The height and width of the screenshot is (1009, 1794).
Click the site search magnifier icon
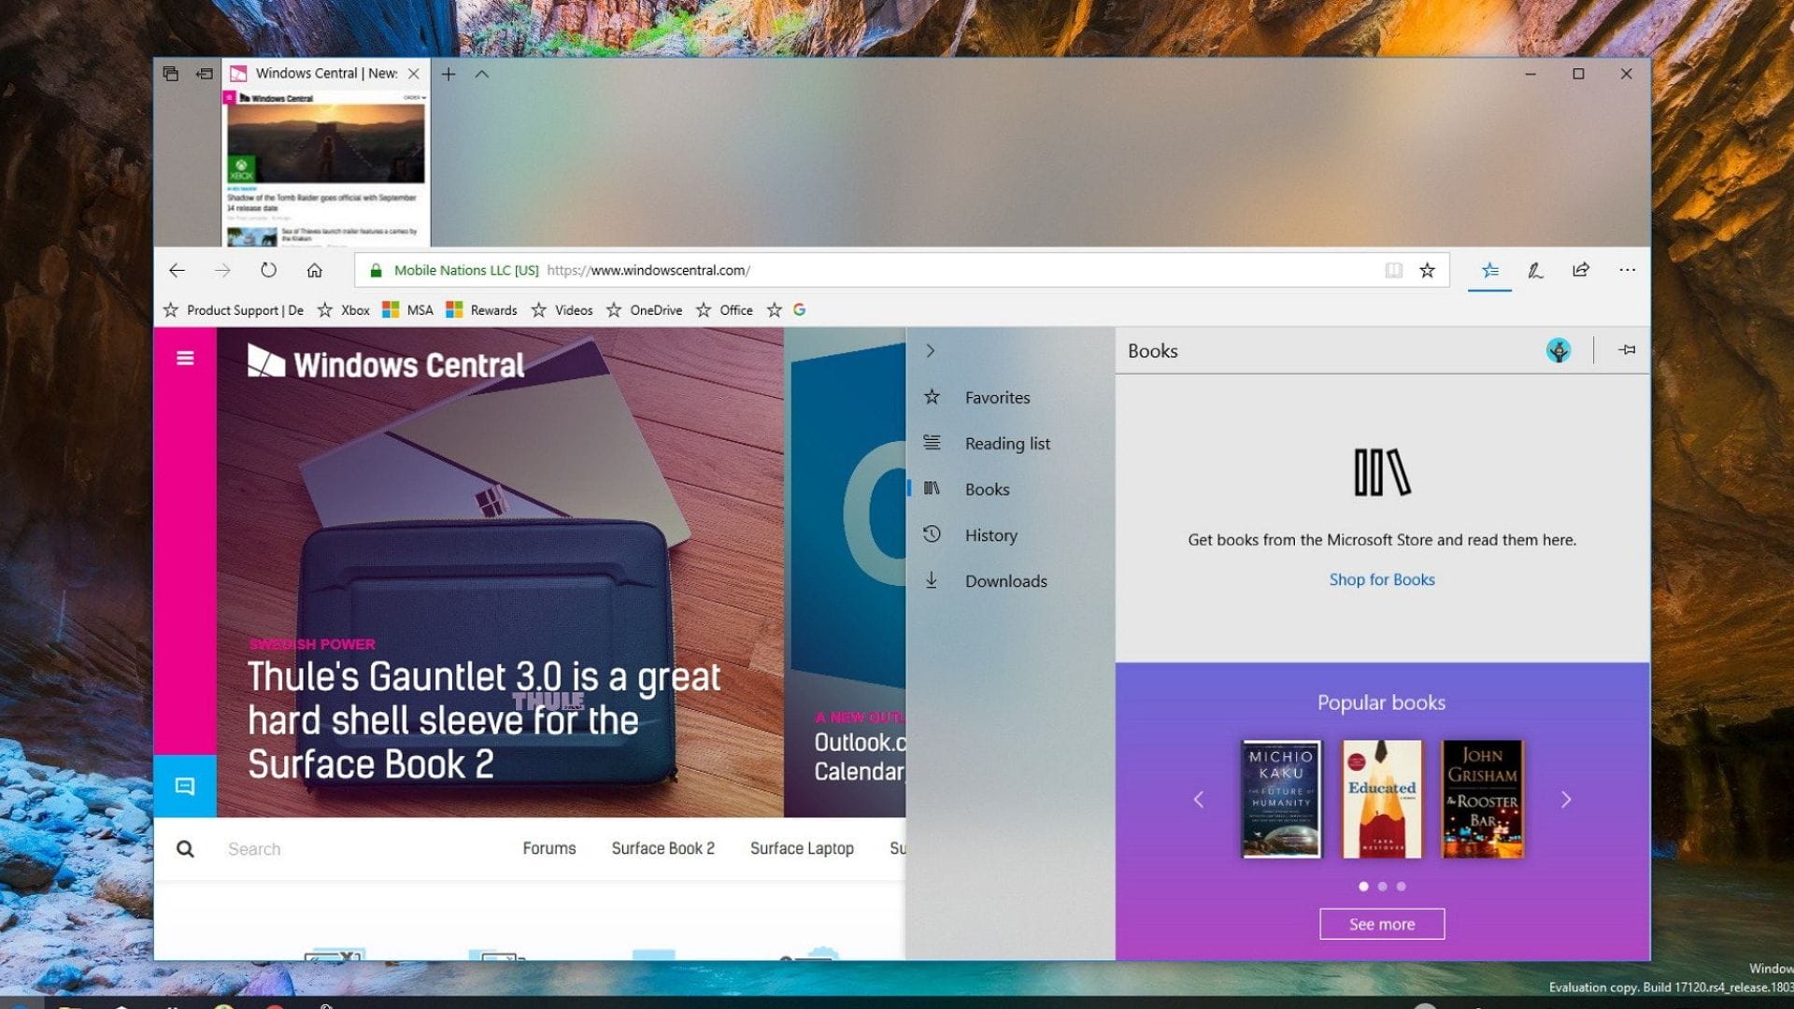185,848
